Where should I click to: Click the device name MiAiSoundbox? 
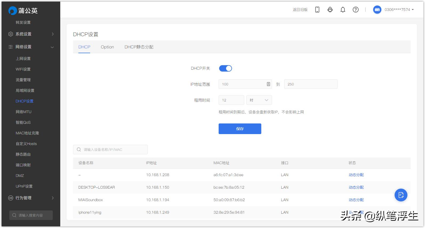tap(91, 200)
